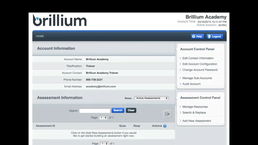Click the Active Account value INTRO

(x=222, y=25)
